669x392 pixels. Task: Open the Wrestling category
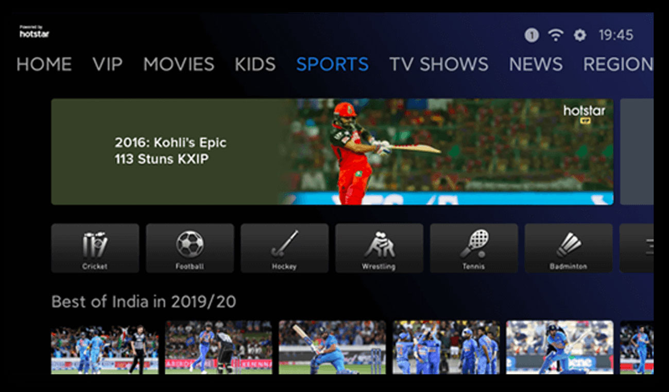(380, 248)
